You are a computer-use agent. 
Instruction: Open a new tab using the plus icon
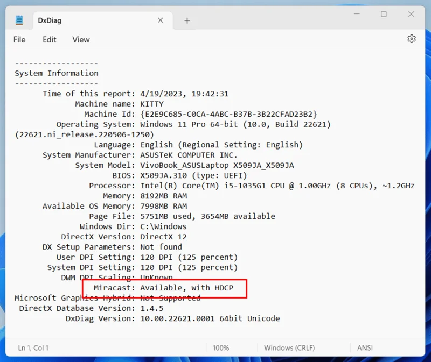186,20
